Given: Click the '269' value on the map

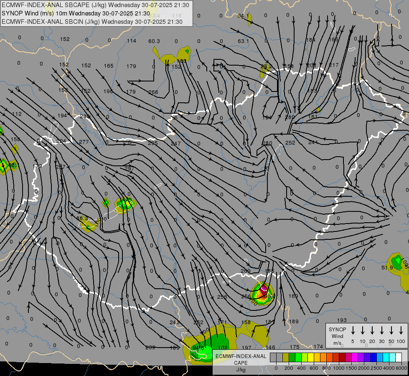Looking at the screenshot, I should pos(246,271).
